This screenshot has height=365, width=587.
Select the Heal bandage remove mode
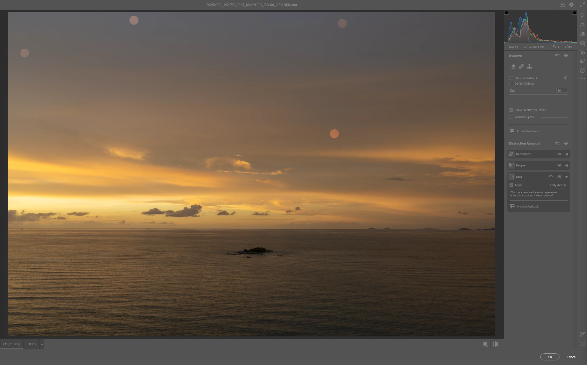[521, 66]
